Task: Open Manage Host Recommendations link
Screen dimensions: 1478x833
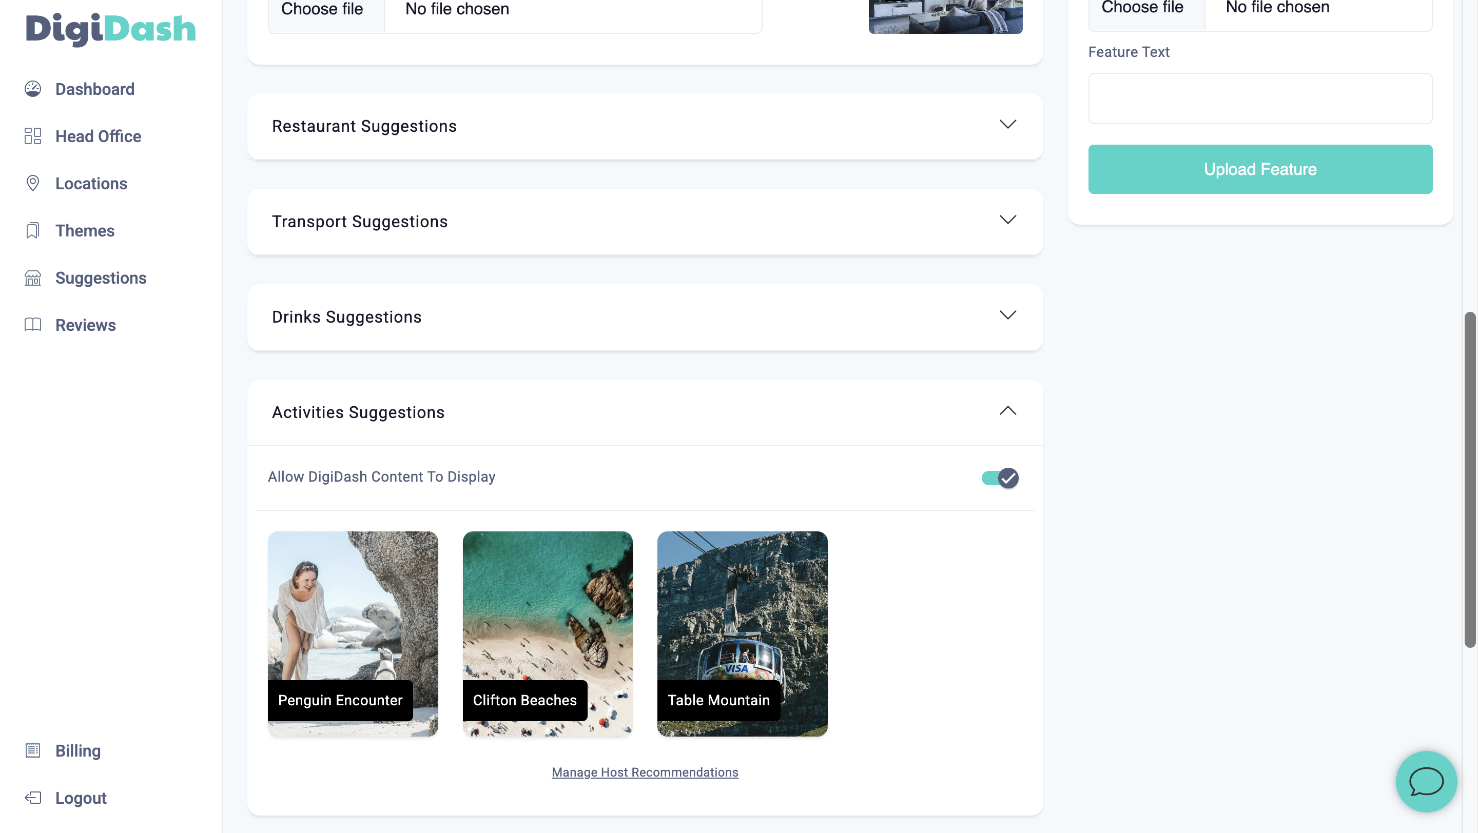Action: [645, 772]
